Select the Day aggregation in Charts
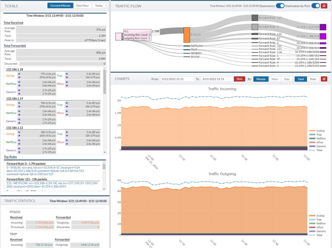This screenshot has height=248, width=332. [x=287, y=79]
